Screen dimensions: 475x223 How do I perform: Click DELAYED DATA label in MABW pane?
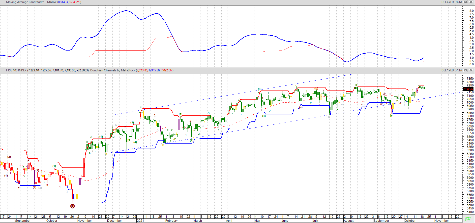click(x=452, y=2)
